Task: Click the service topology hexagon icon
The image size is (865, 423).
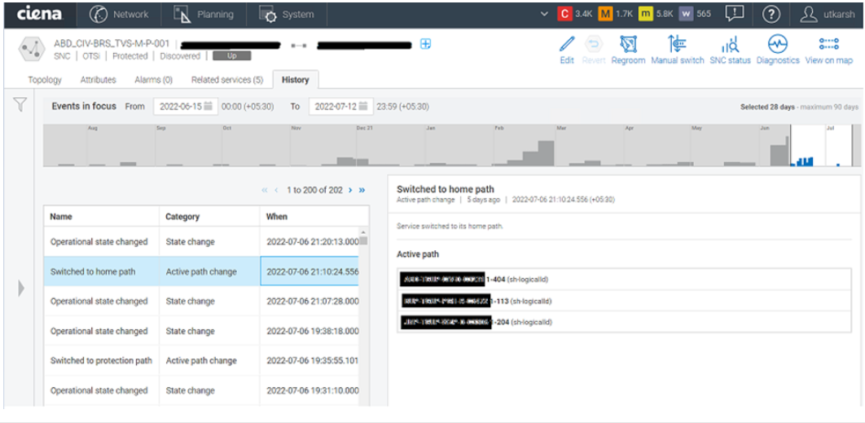Action: coord(30,49)
